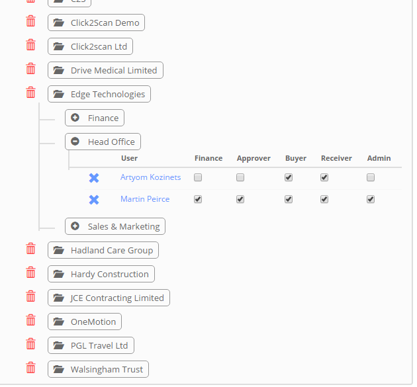417x387 pixels.
Task: Open the OneMotion folder
Action: tap(85, 322)
